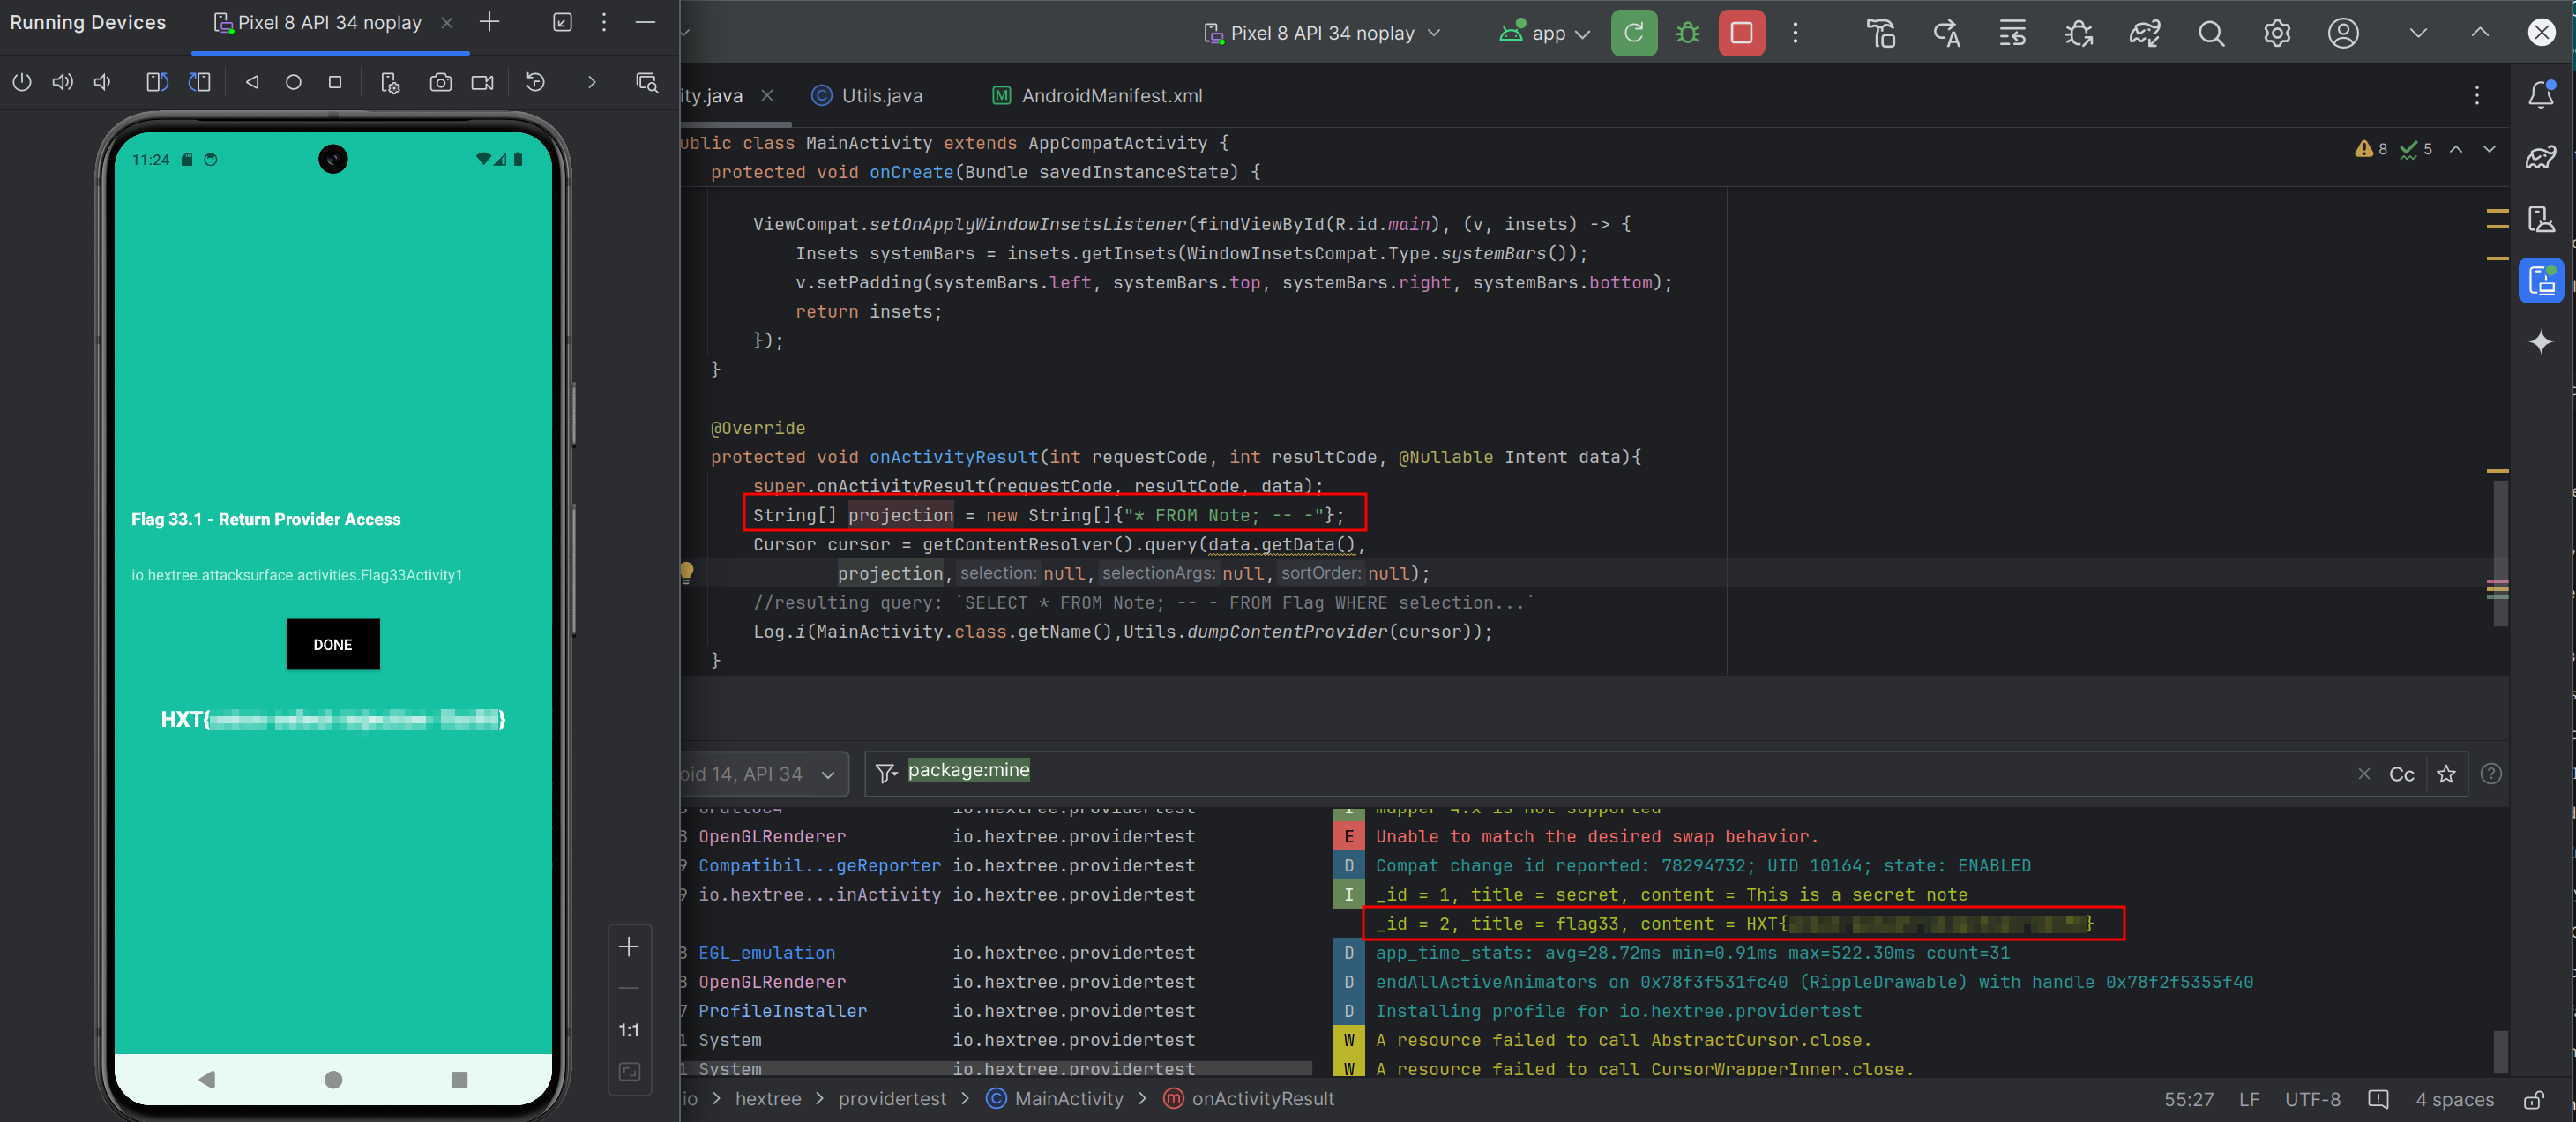Click providertest breadcrumb
This screenshot has height=1122, width=2576.
[892, 1098]
